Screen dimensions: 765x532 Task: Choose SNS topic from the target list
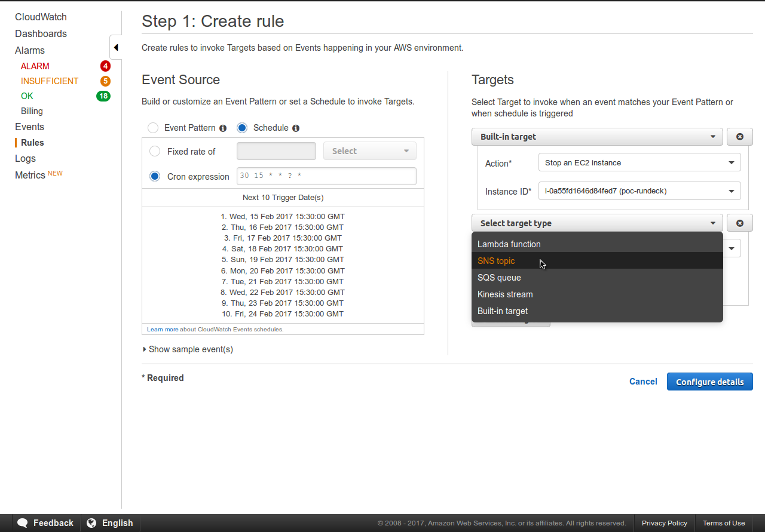(x=597, y=261)
